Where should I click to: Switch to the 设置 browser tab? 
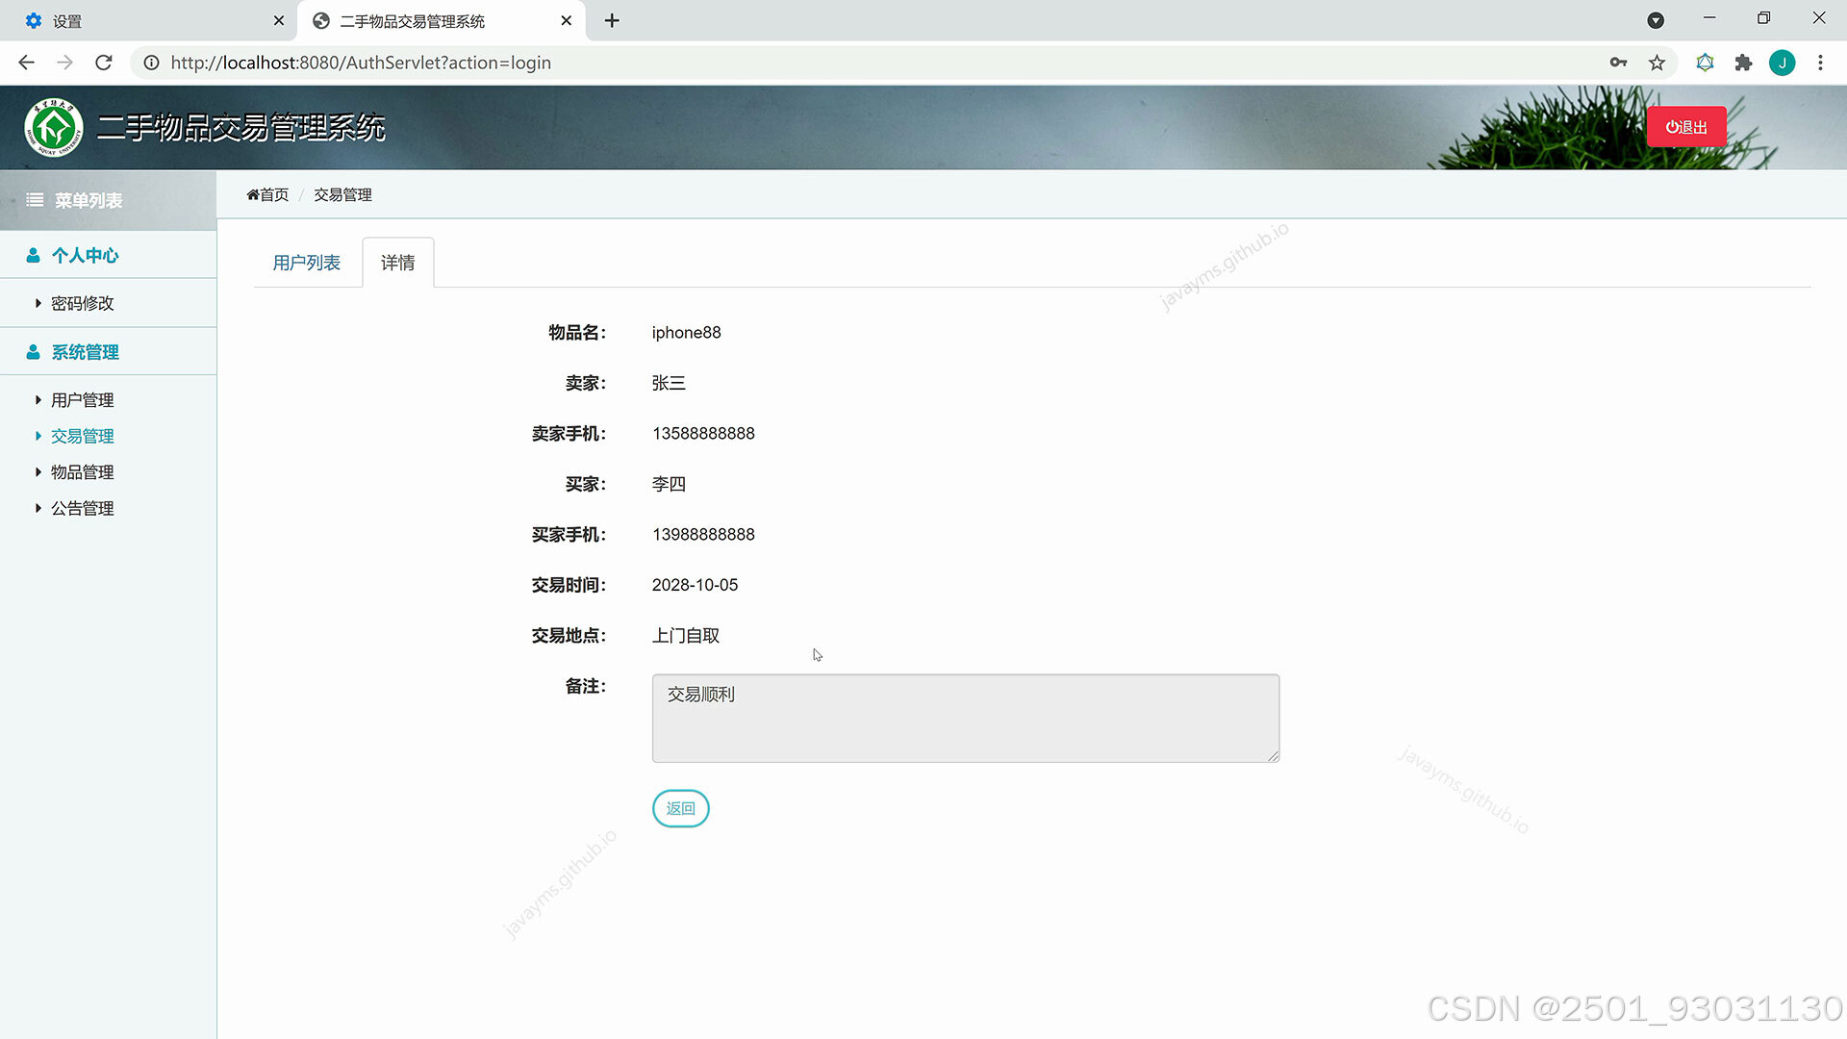pos(149,20)
